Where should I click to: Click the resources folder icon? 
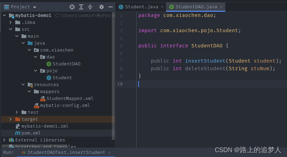30,85
